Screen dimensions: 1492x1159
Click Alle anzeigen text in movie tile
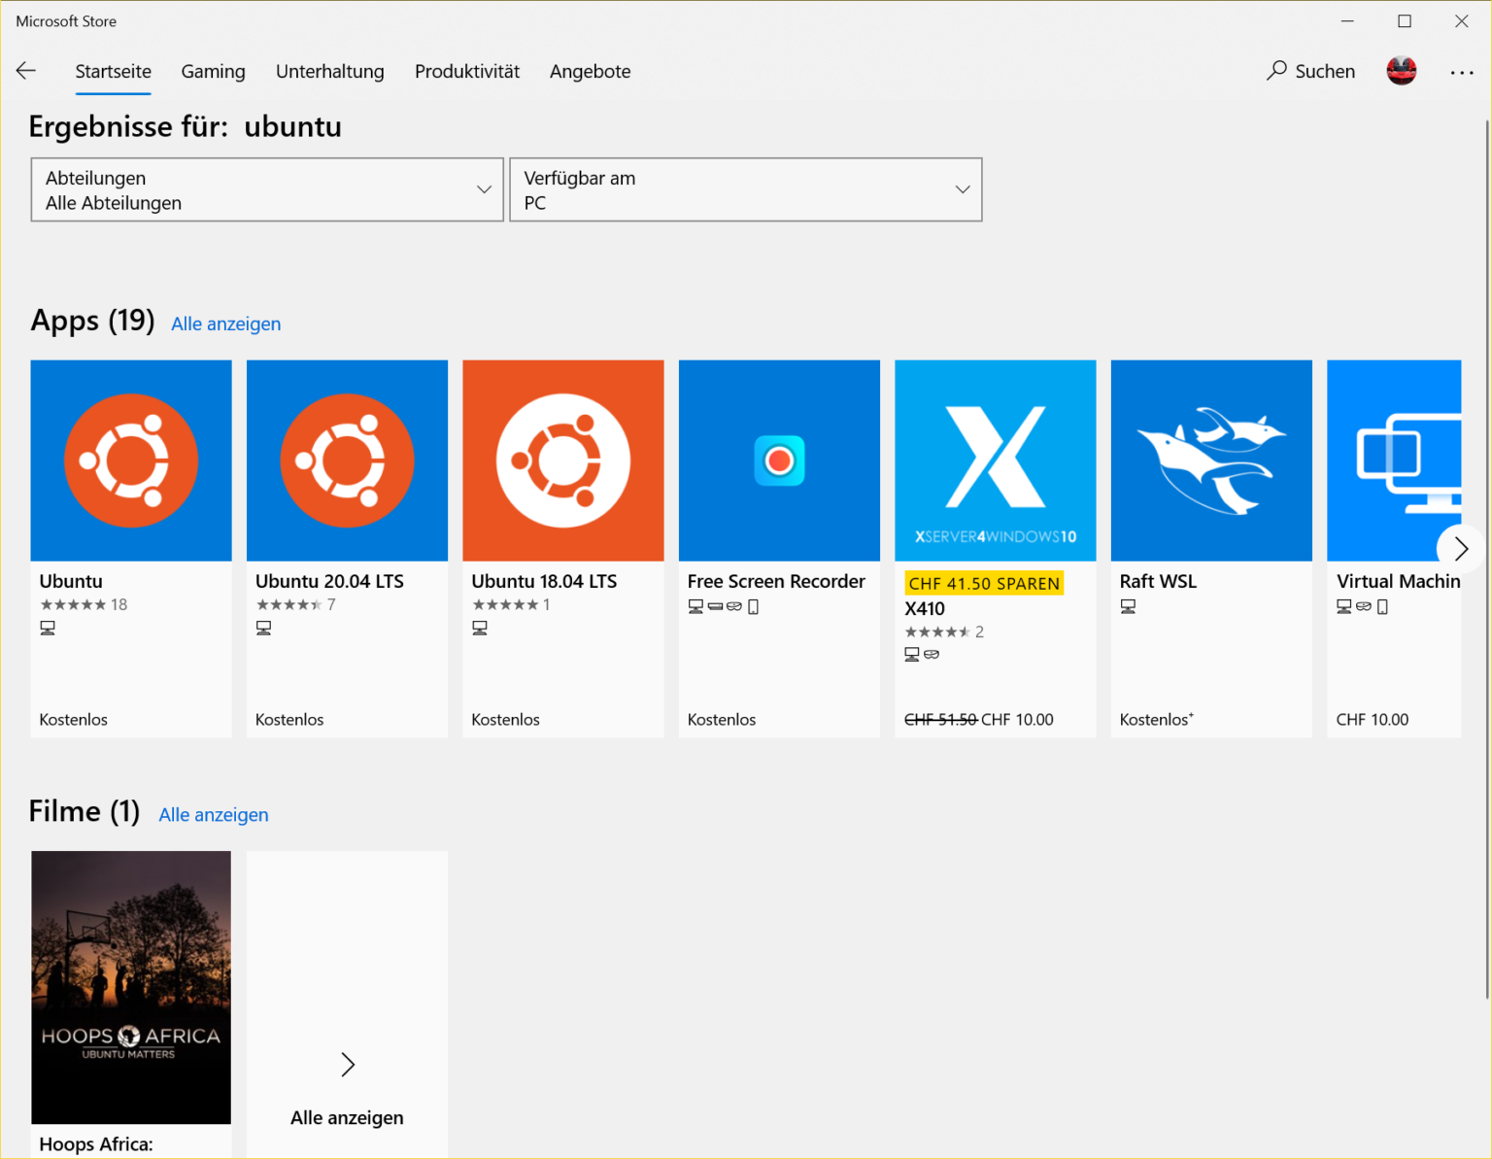(x=347, y=1117)
